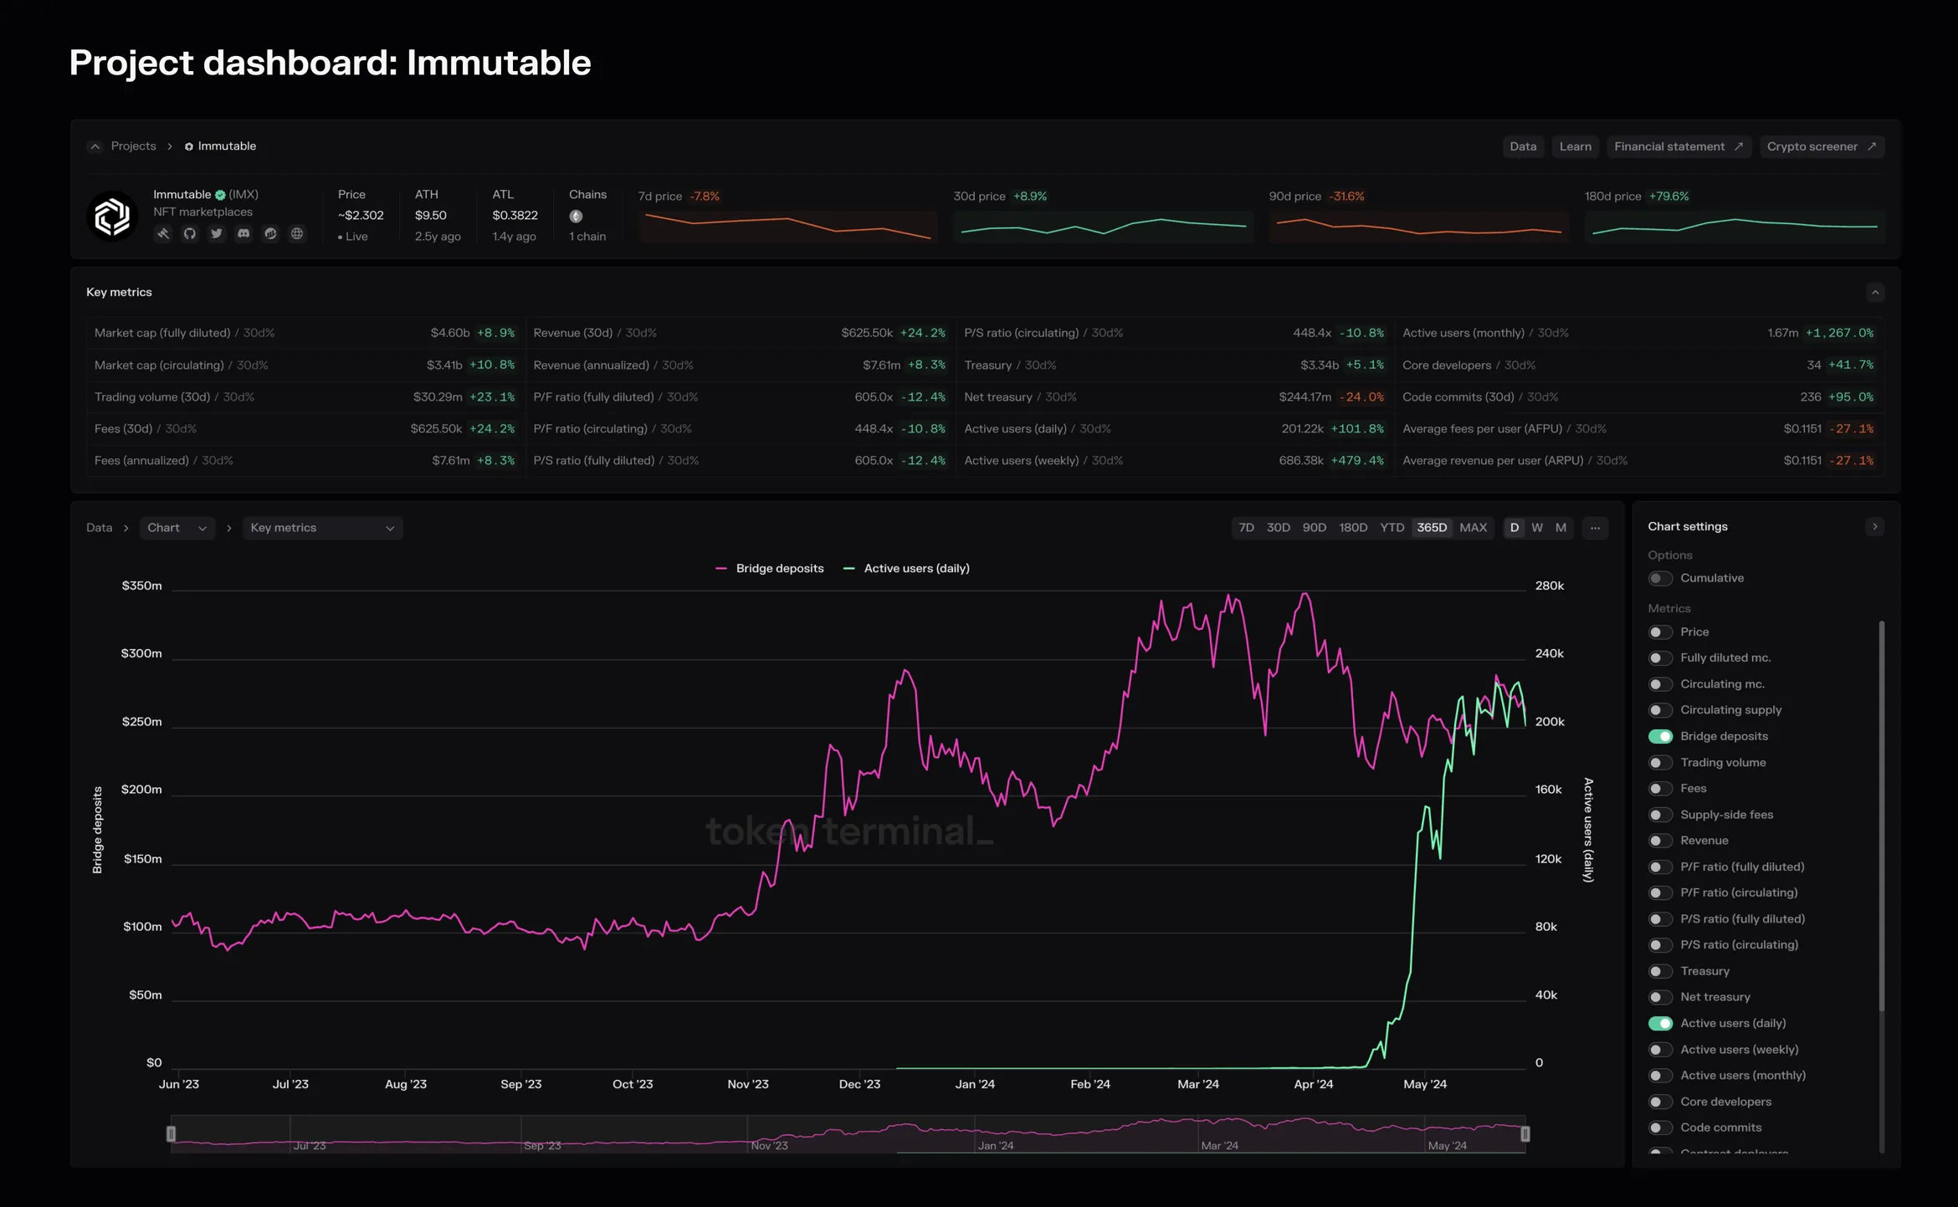Click the Ethereum chain icon
1958x1207 pixels.
[x=576, y=217]
